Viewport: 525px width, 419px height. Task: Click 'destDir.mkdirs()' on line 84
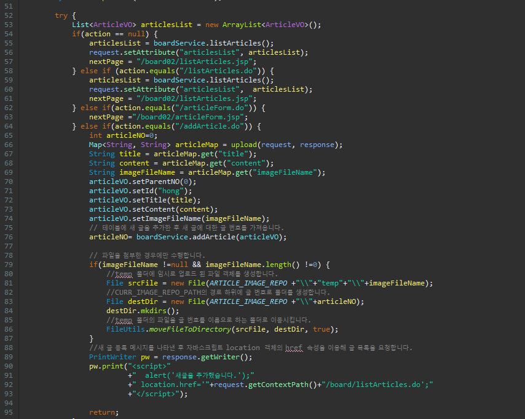(x=141, y=311)
